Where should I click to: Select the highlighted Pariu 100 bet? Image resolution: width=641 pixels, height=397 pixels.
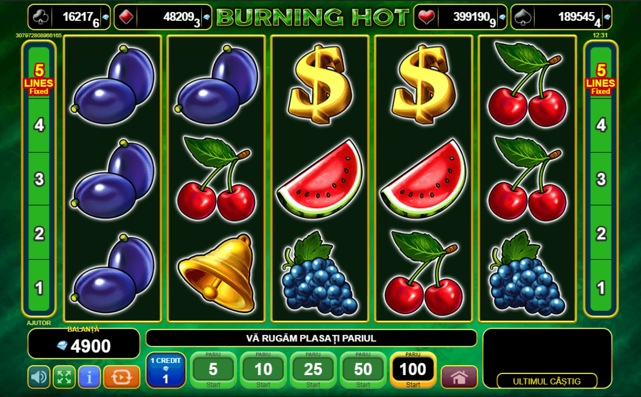413,370
